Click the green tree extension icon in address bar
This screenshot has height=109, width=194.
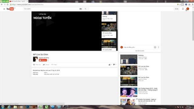coord(178,5)
